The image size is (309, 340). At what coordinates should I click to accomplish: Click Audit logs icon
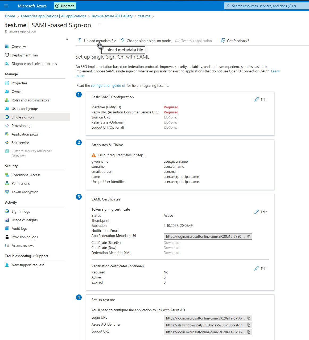tap(7, 228)
